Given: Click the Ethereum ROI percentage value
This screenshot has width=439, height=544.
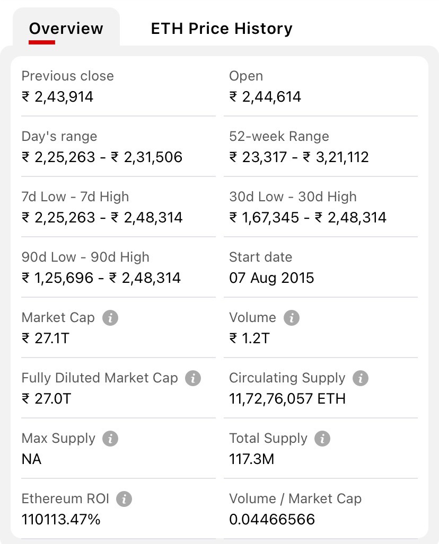Looking at the screenshot, I should [x=61, y=520].
